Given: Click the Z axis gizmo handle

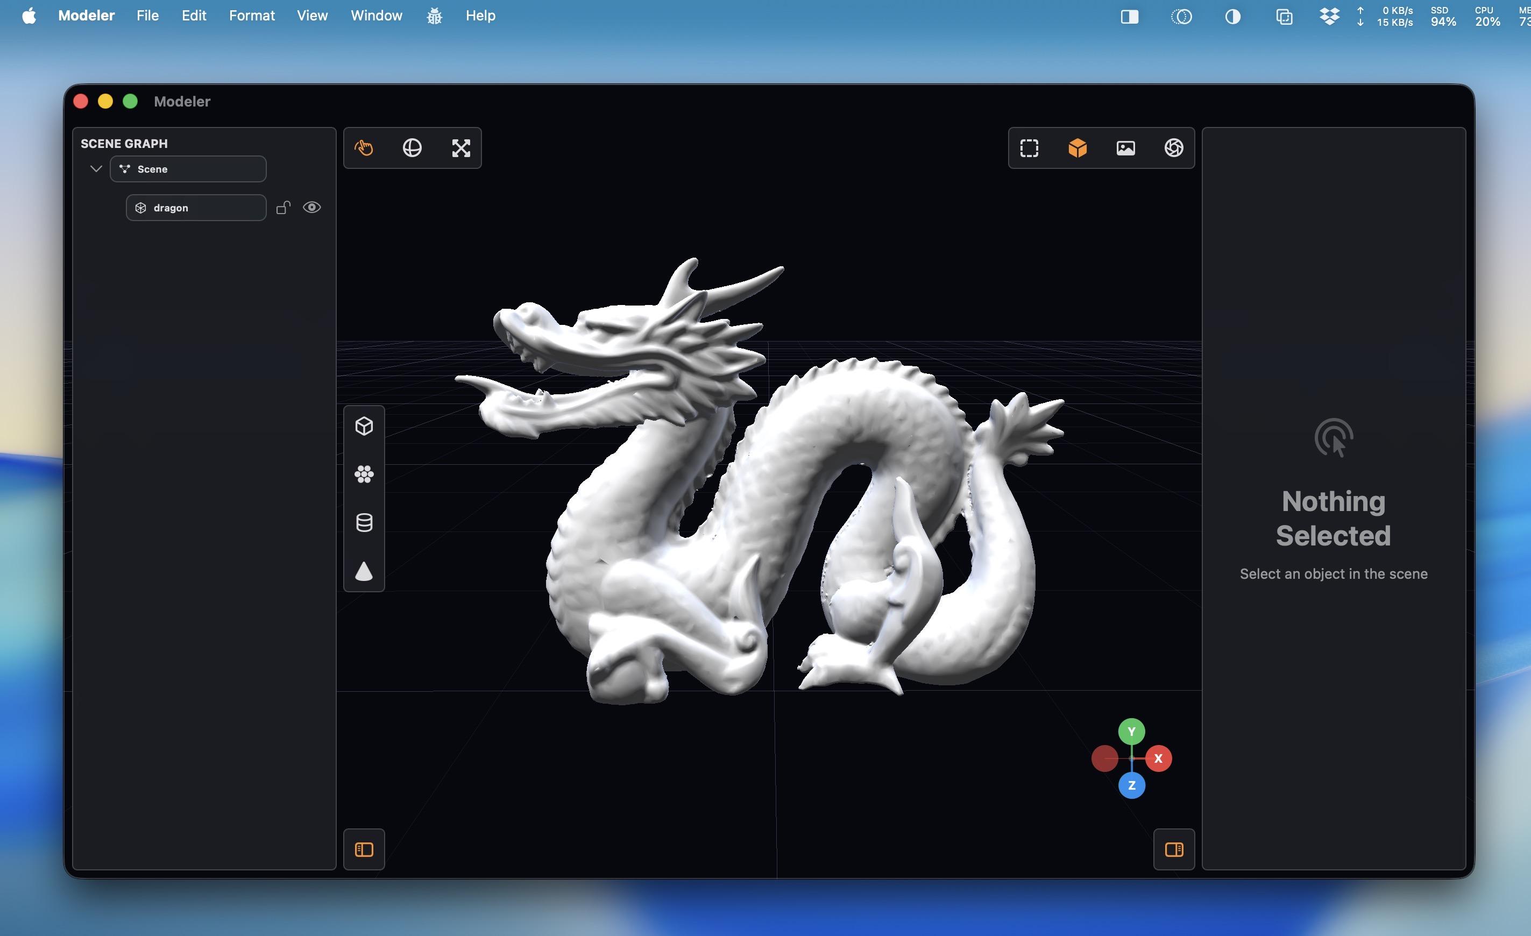Looking at the screenshot, I should coord(1131,785).
